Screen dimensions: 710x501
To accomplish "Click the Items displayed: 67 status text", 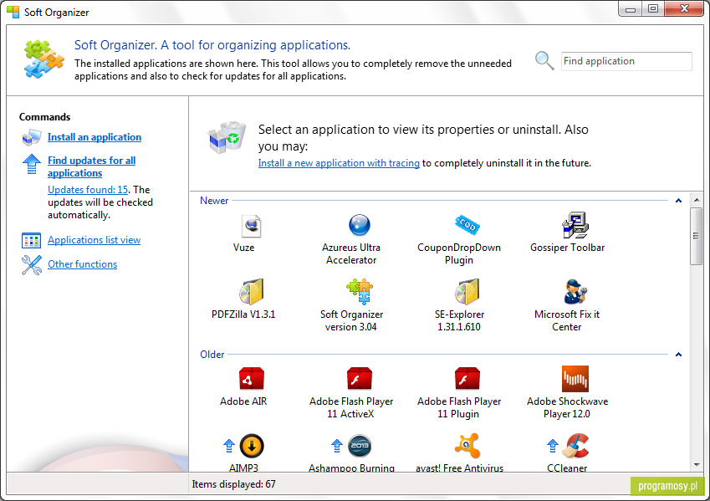I will [233, 484].
